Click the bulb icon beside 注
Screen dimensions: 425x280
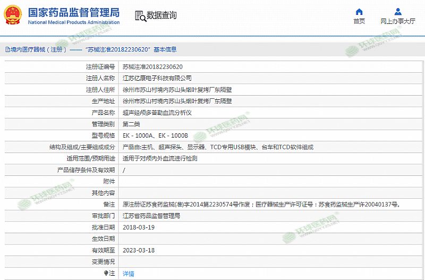[105, 273]
